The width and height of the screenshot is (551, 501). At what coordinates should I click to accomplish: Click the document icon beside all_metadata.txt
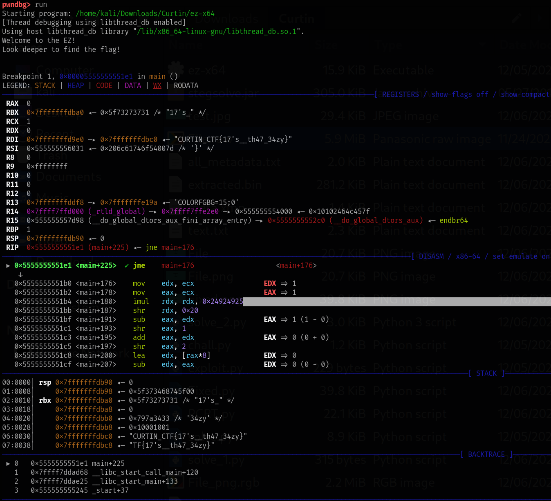coord(176,162)
